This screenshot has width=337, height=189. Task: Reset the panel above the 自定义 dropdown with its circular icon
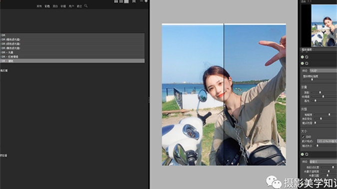coord(307,154)
